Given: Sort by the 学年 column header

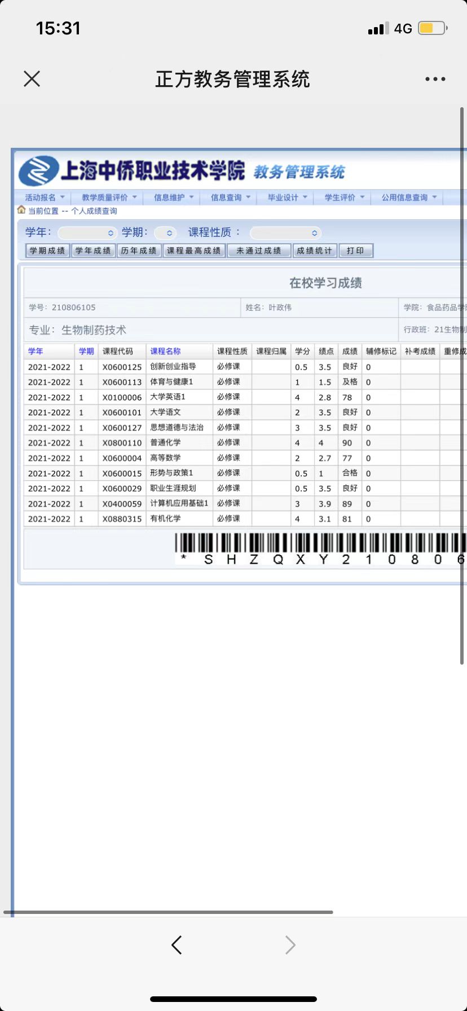Looking at the screenshot, I should pos(36,351).
